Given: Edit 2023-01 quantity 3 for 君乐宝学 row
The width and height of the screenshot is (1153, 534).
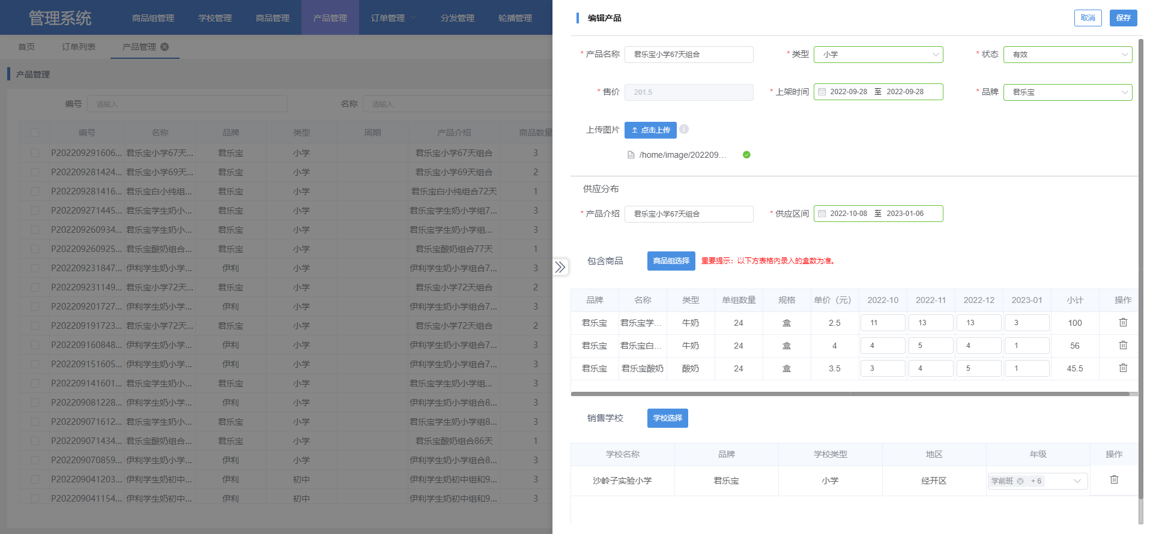Looking at the screenshot, I should point(1027,323).
